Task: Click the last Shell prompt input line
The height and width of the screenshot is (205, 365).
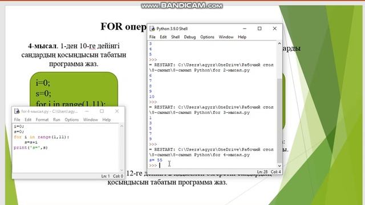Action: (x=212, y=166)
